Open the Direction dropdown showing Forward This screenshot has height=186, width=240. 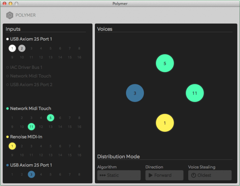[x=164, y=175]
